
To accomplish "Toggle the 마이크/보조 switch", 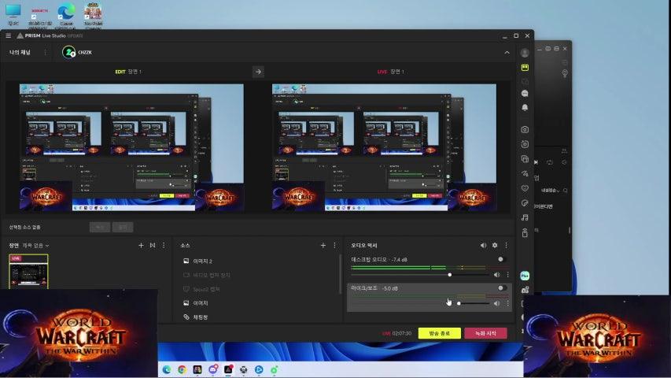I will tap(502, 288).
